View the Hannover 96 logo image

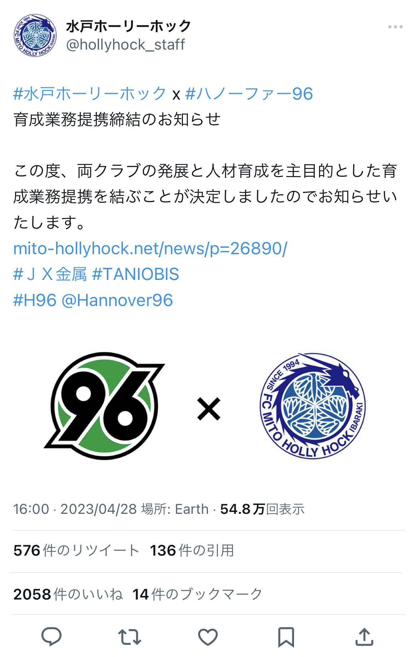point(104,406)
